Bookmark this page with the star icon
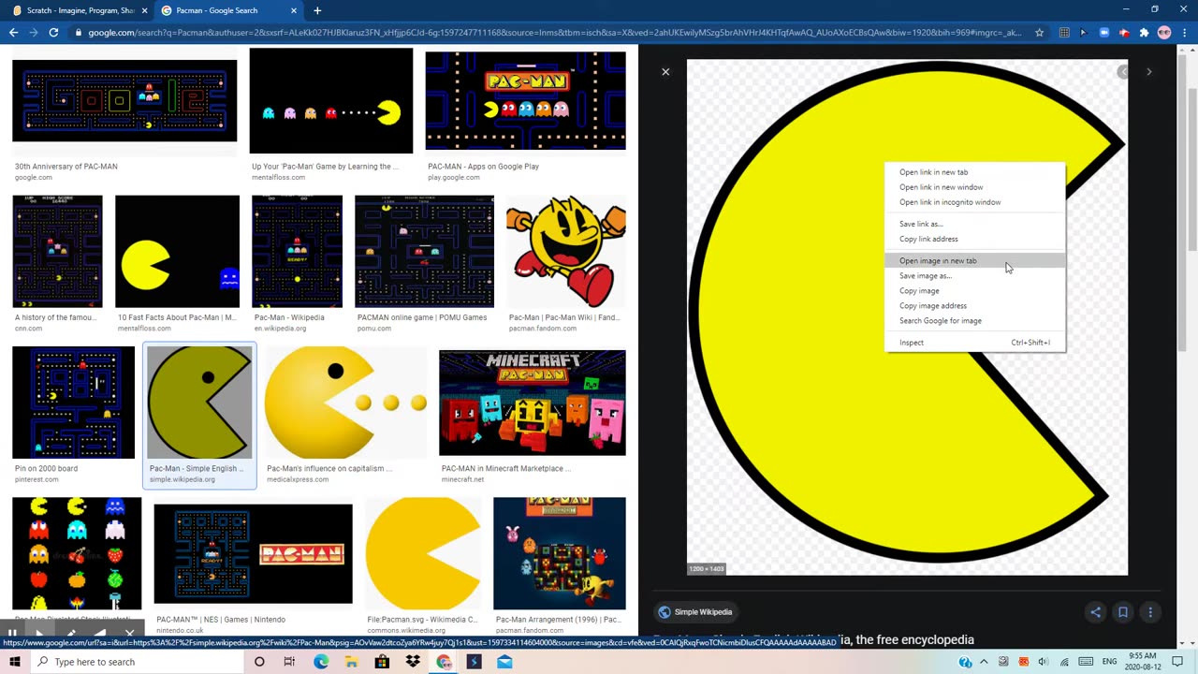 [1039, 33]
